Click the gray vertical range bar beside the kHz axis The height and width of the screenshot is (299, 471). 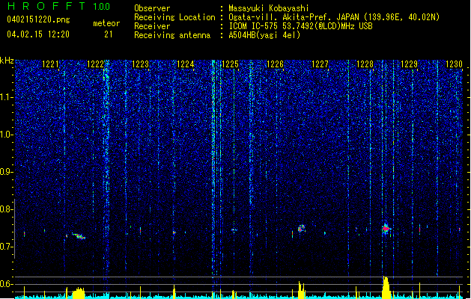[x=15, y=228]
